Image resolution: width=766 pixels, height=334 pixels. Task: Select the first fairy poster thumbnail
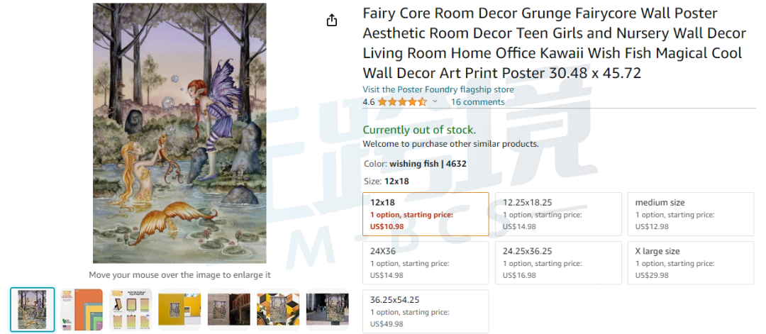click(32, 310)
